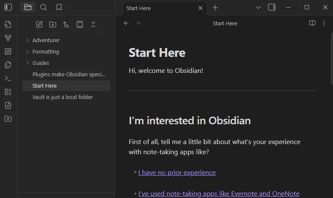The width and height of the screenshot is (333, 198).
Task: Open the note's more options menu
Action: click(x=324, y=23)
